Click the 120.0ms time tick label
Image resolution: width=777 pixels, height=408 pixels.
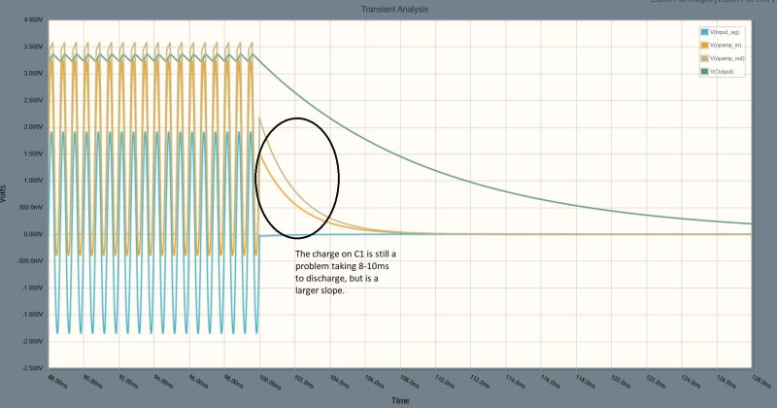621,381
